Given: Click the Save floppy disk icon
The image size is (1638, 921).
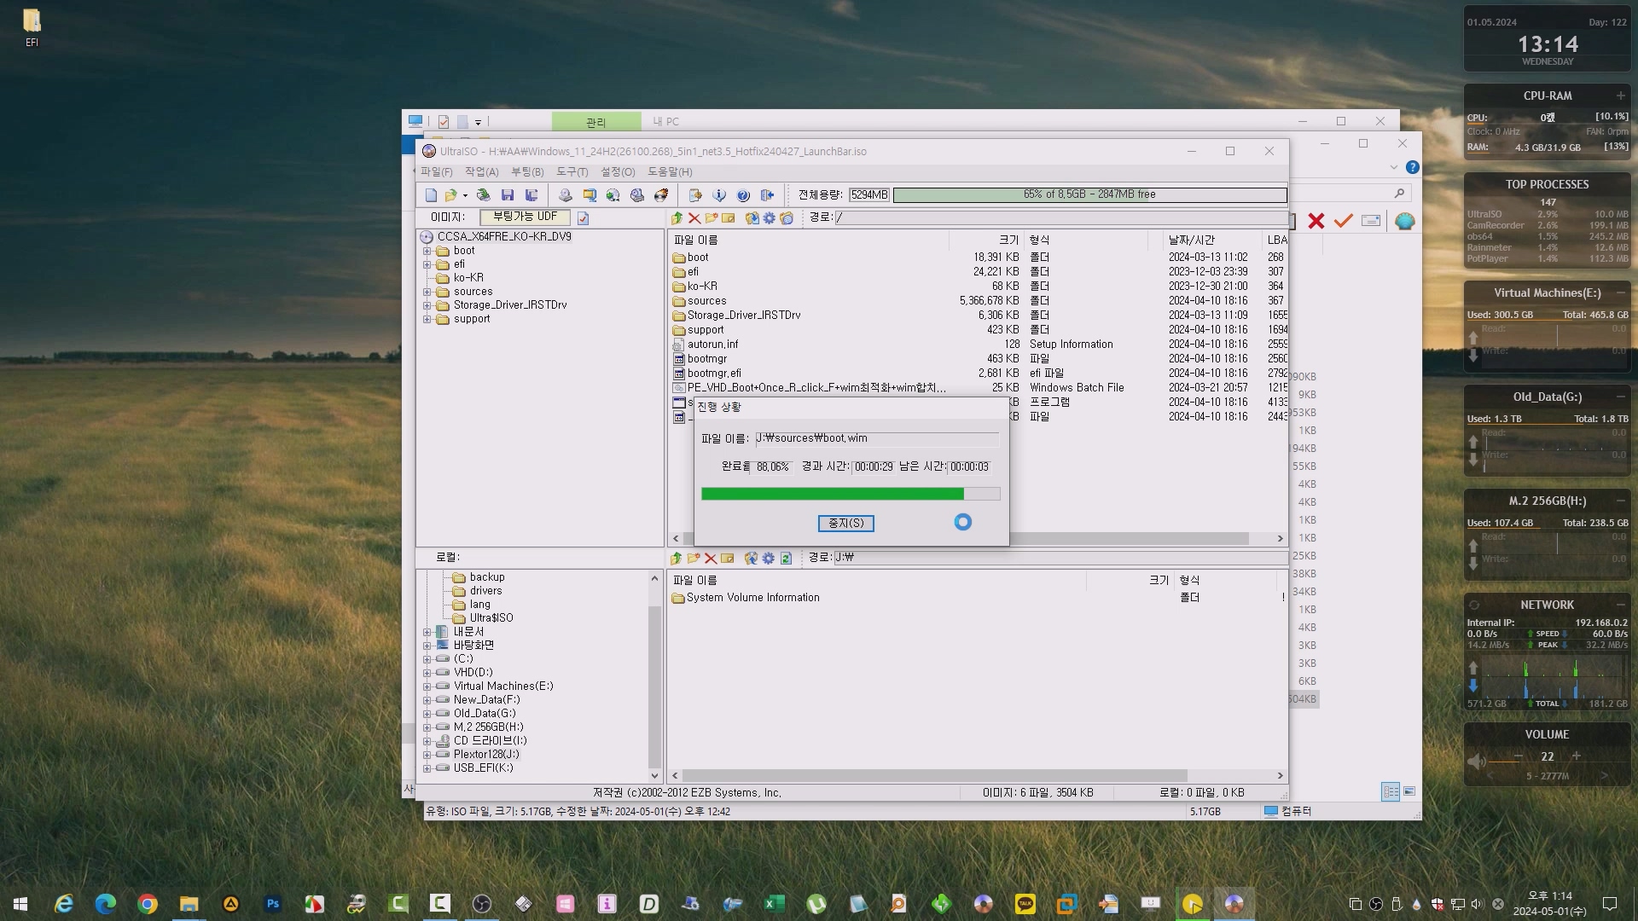Looking at the screenshot, I should click(508, 195).
